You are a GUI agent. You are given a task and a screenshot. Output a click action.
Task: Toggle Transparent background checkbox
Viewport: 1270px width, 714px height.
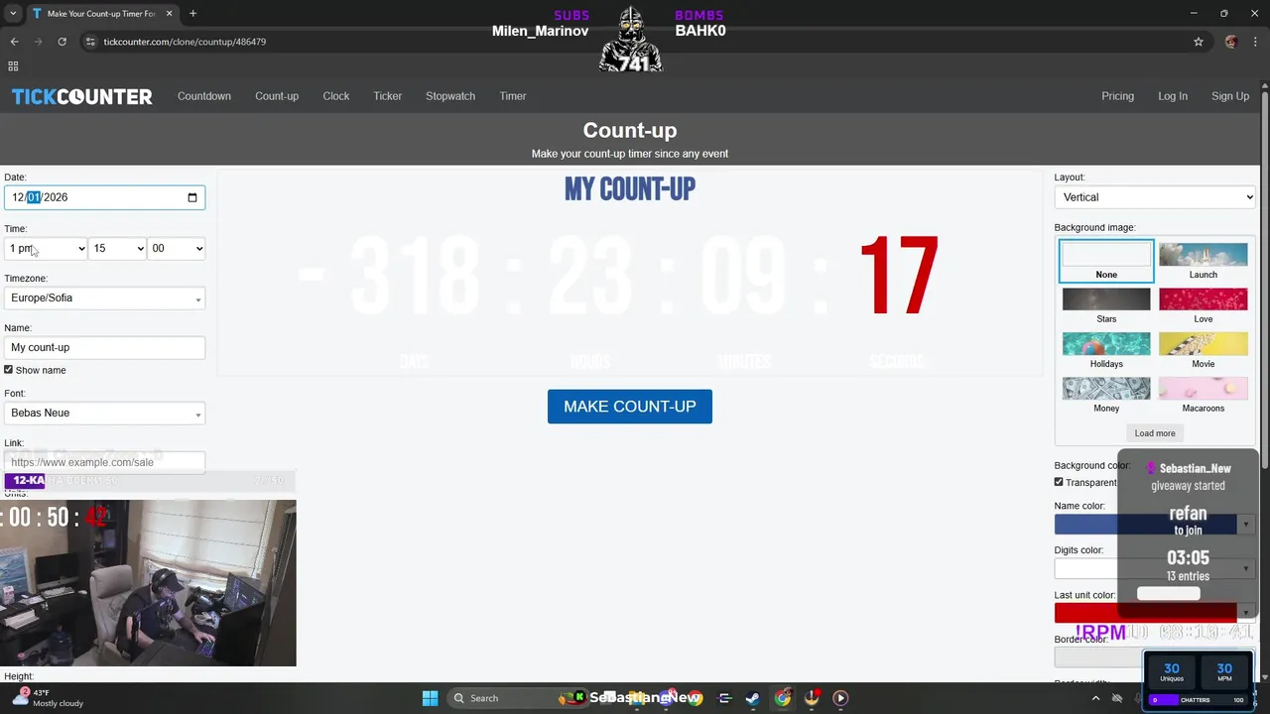click(1059, 482)
